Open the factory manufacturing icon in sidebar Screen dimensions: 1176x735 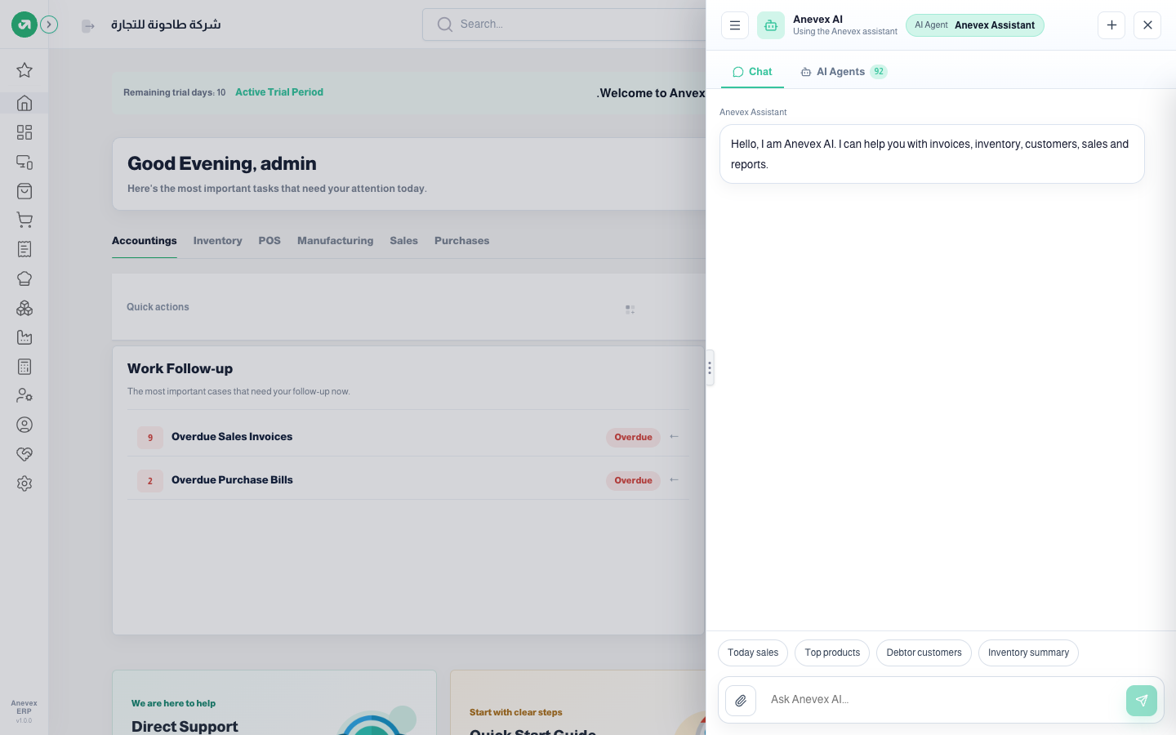tap(24, 337)
